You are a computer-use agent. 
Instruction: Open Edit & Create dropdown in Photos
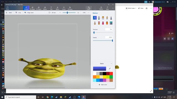131,8
